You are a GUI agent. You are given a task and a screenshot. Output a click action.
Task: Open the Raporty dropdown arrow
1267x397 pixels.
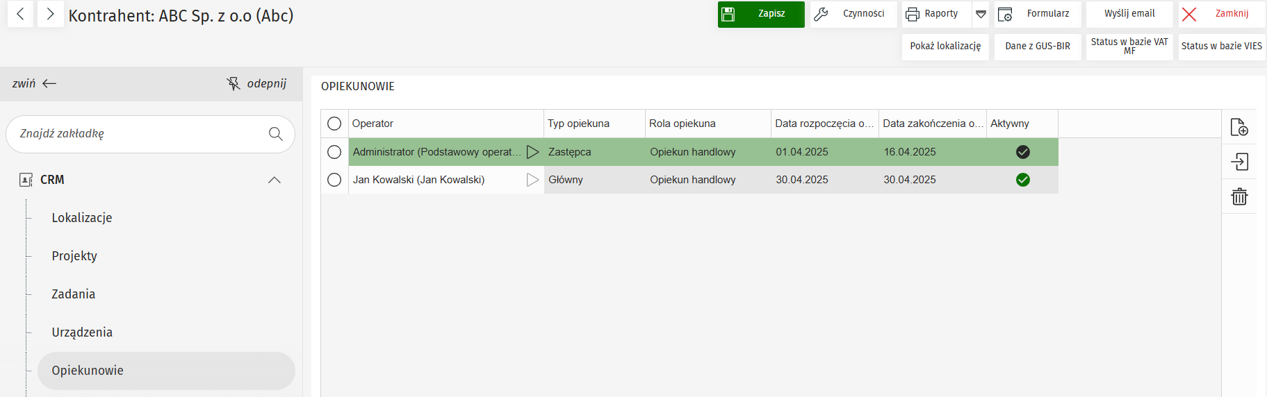point(981,14)
